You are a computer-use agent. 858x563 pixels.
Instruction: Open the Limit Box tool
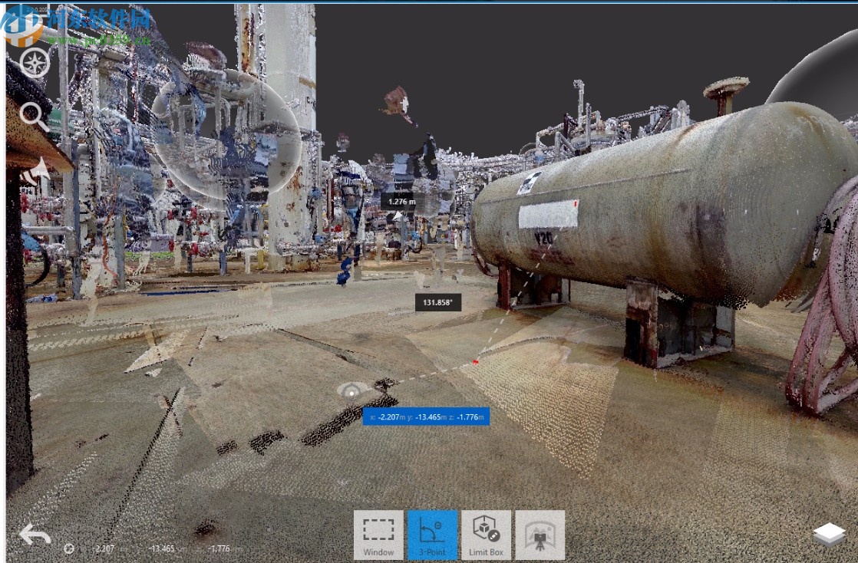click(x=486, y=533)
